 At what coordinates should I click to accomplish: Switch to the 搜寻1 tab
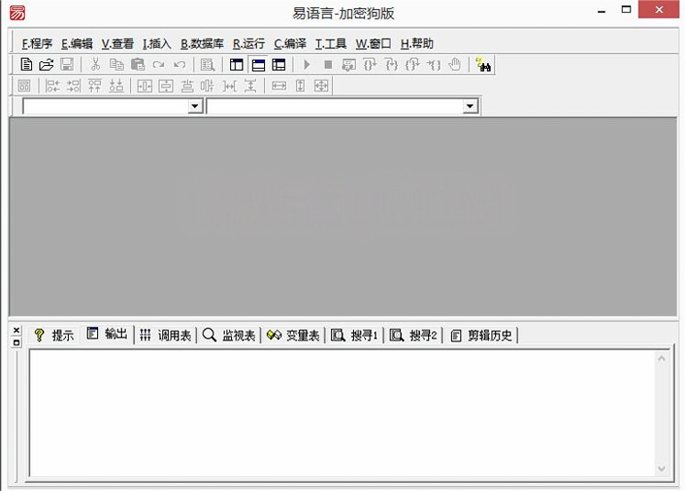(354, 335)
